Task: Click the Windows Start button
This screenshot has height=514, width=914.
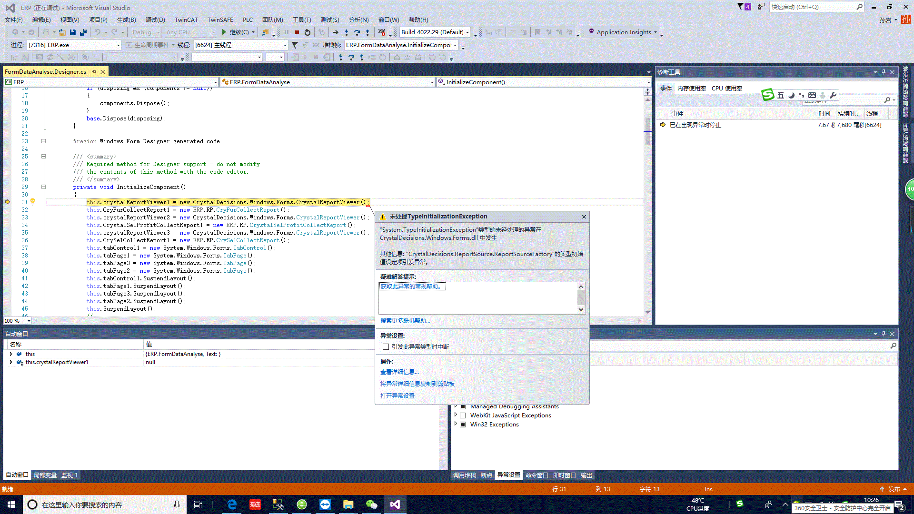Action: coord(11,504)
